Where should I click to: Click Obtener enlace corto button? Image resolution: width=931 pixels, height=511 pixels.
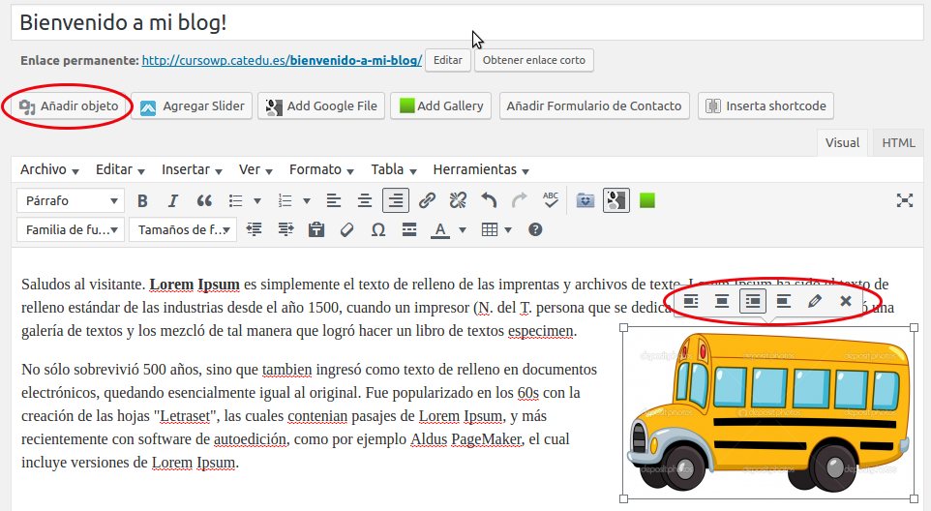534,60
